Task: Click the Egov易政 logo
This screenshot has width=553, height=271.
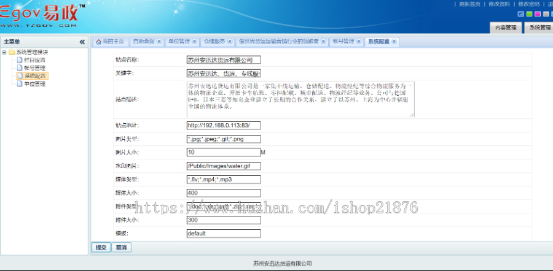Action: [42, 15]
